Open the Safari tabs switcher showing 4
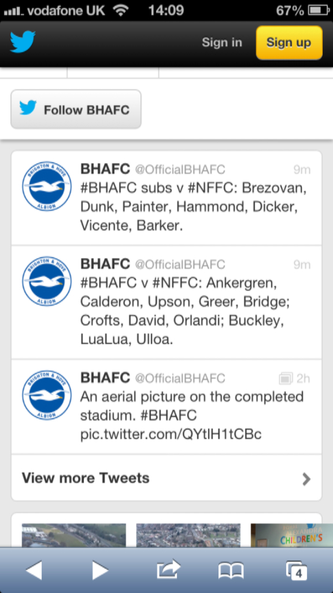Screen dimensions: 333x593 297,570
